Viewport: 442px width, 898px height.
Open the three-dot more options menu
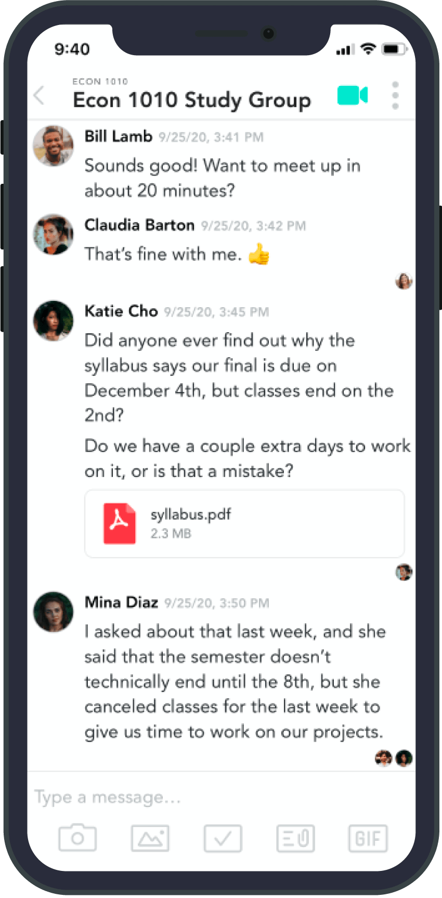(395, 95)
